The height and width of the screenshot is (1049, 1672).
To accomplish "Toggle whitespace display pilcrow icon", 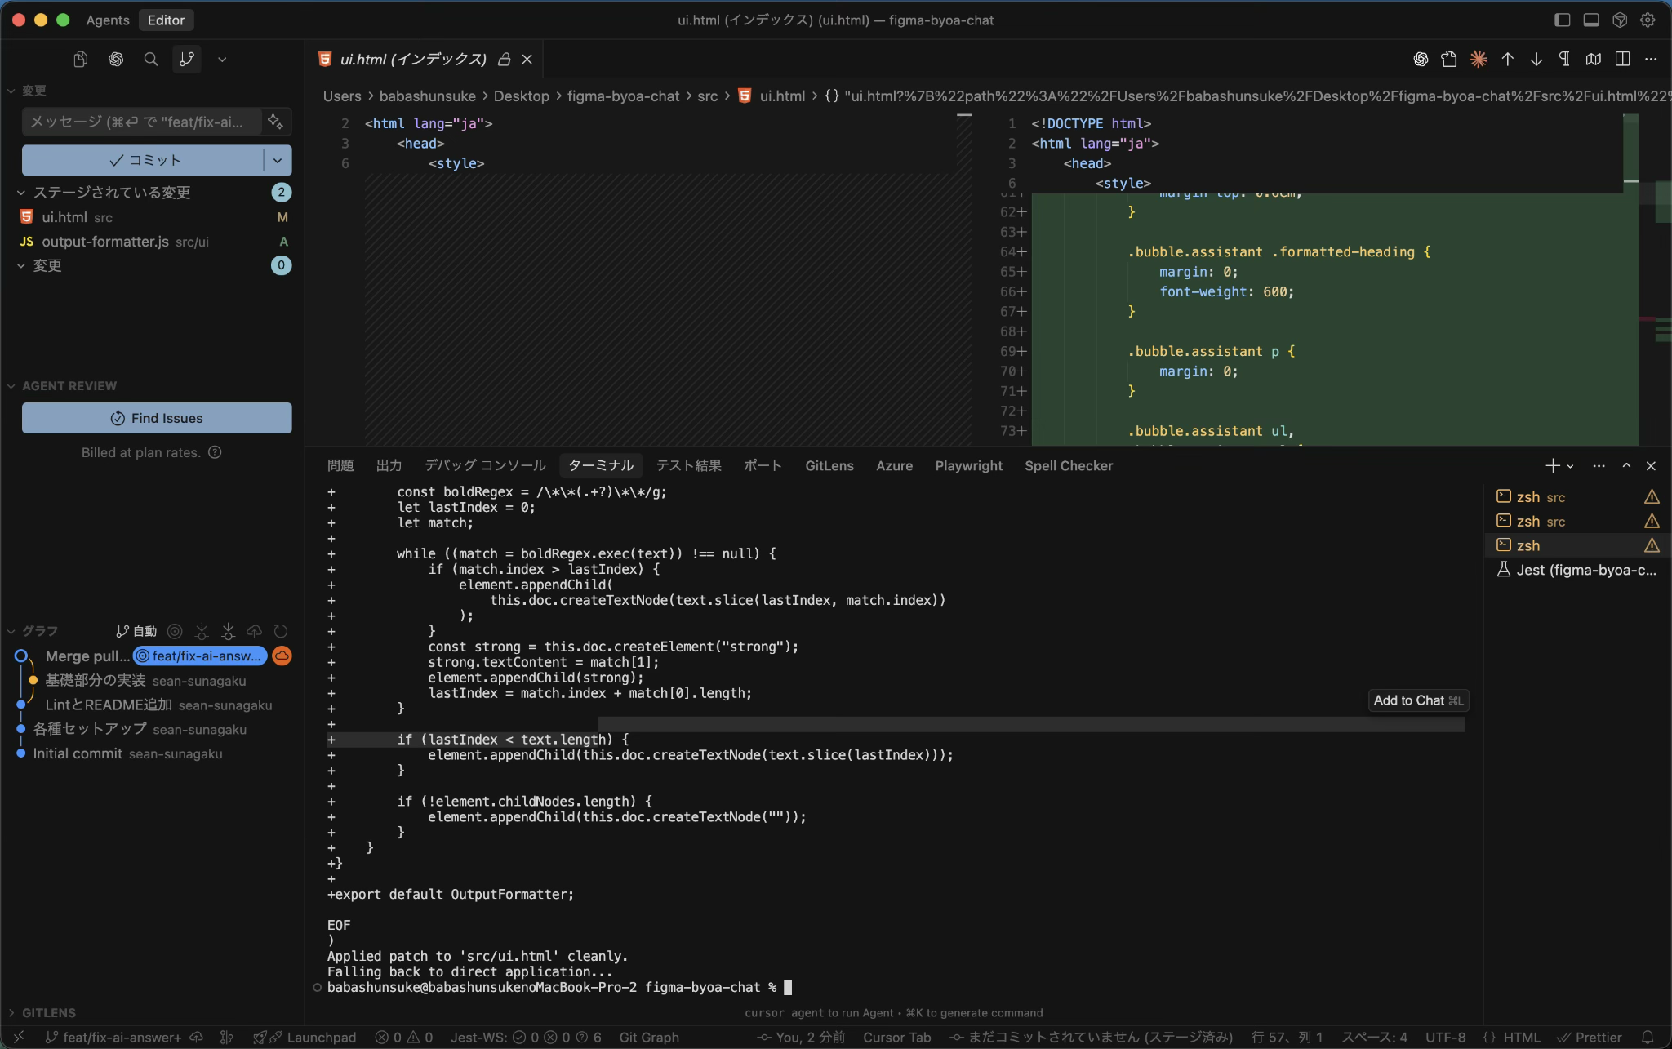I will click(x=1564, y=59).
